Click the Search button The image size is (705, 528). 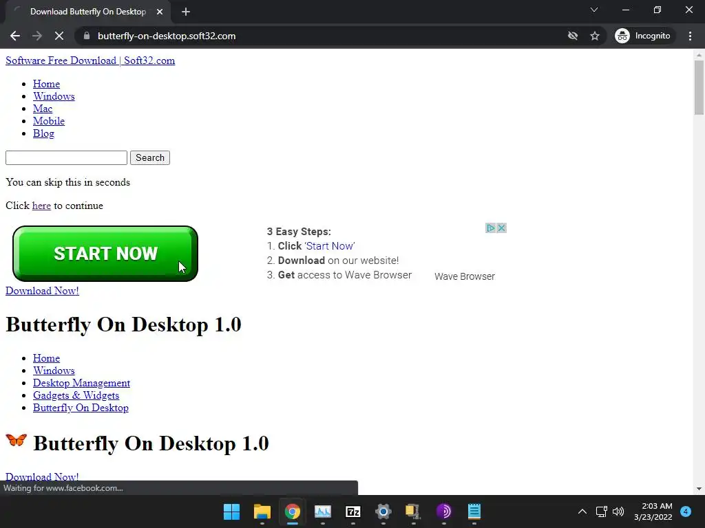[149, 157]
